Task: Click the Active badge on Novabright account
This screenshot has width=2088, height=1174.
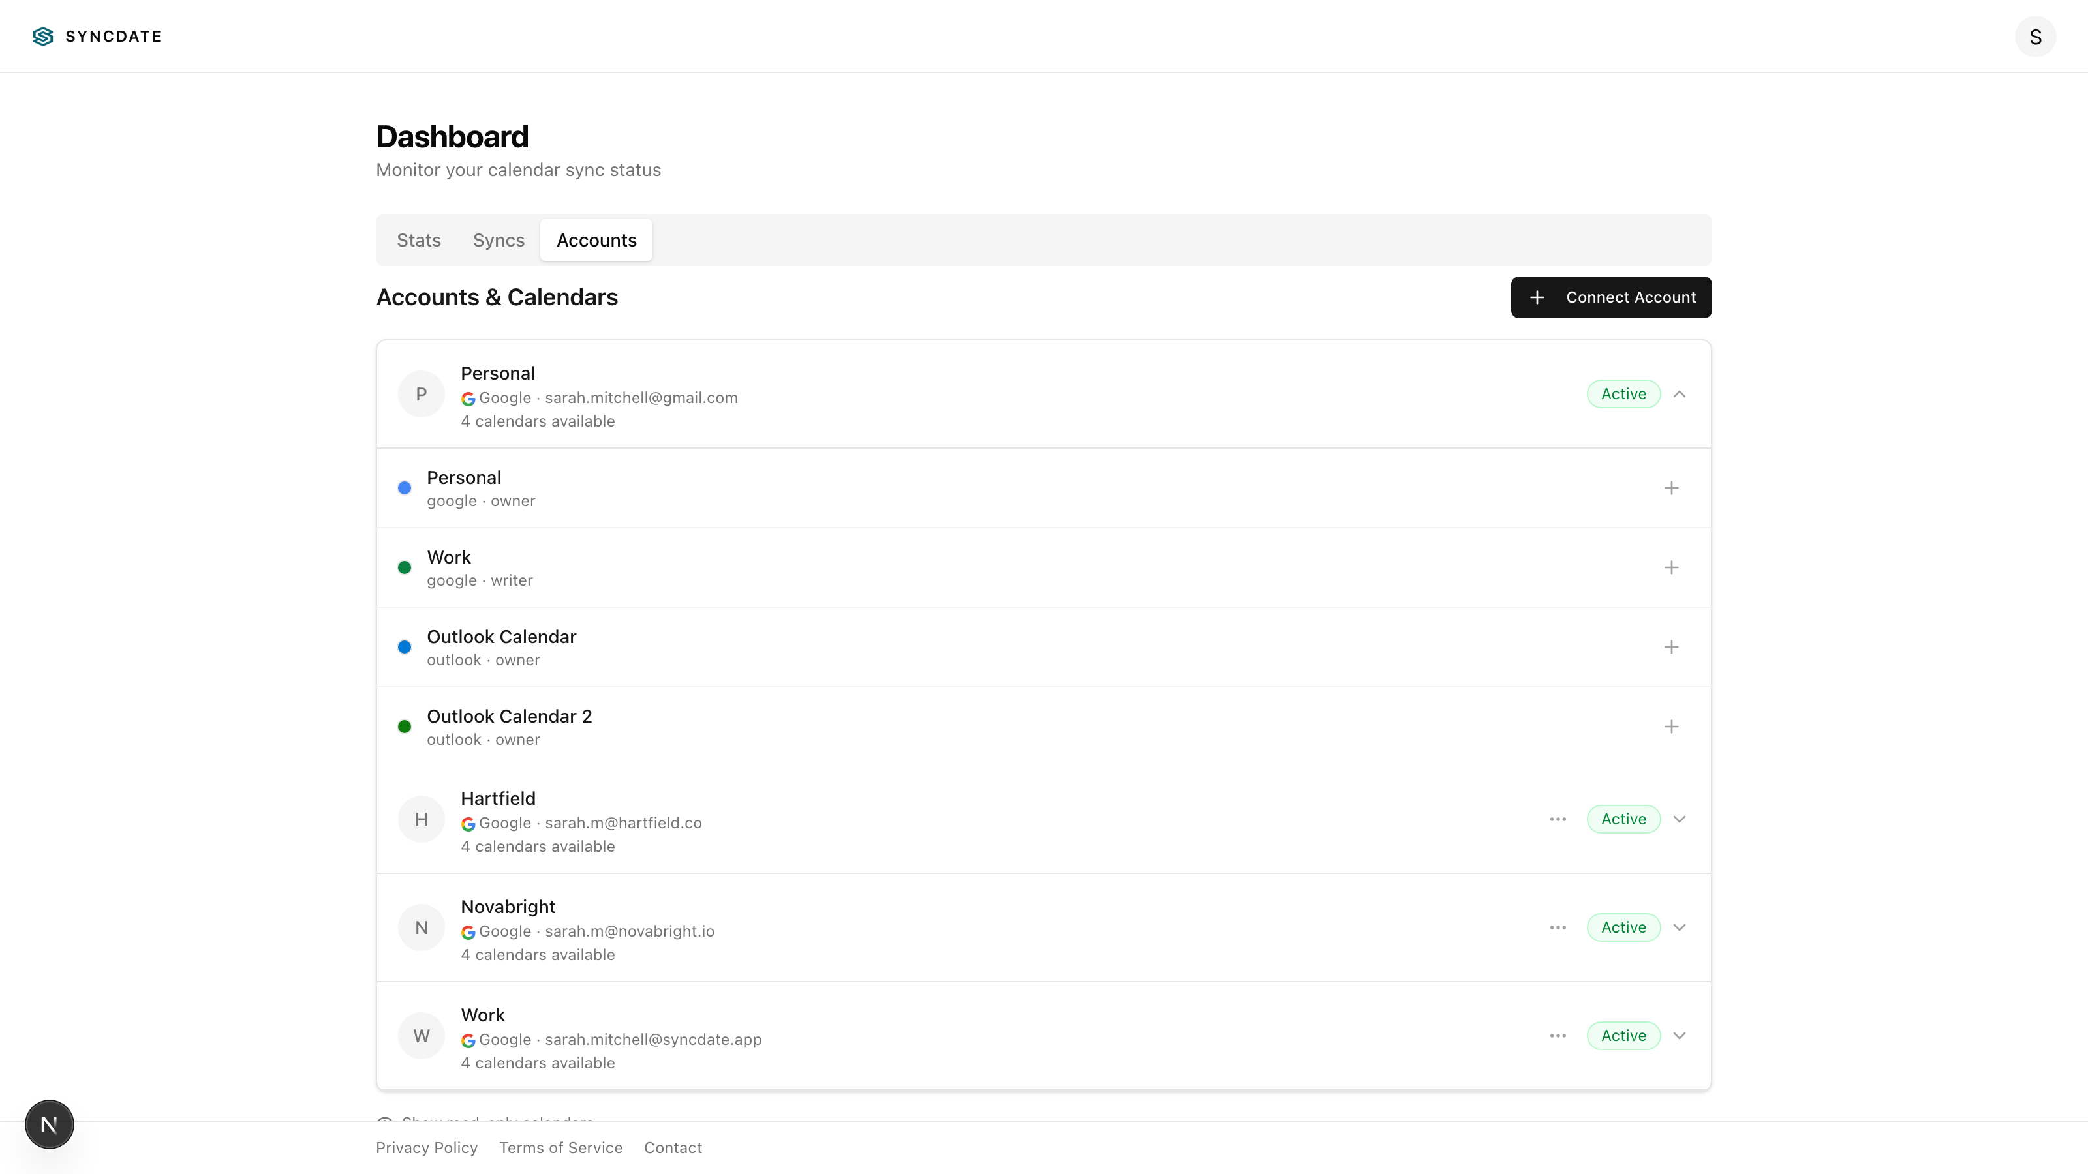Action: [x=1623, y=927]
